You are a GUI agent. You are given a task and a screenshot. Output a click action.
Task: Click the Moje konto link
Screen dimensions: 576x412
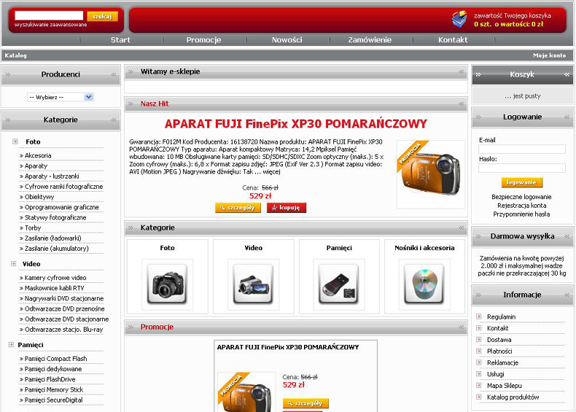(549, 55)
